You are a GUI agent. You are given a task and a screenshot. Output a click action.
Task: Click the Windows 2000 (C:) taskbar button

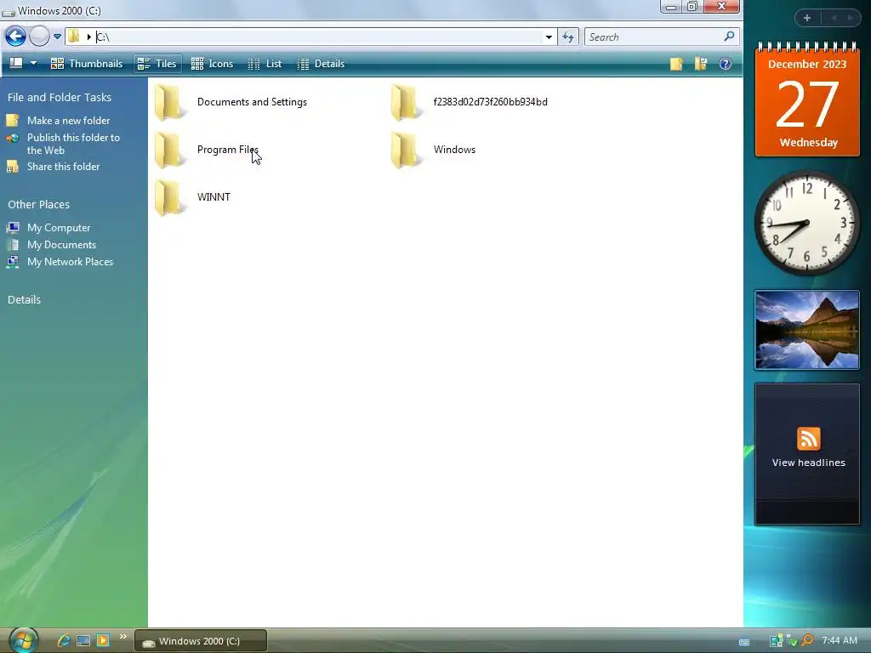coord(201,641)
